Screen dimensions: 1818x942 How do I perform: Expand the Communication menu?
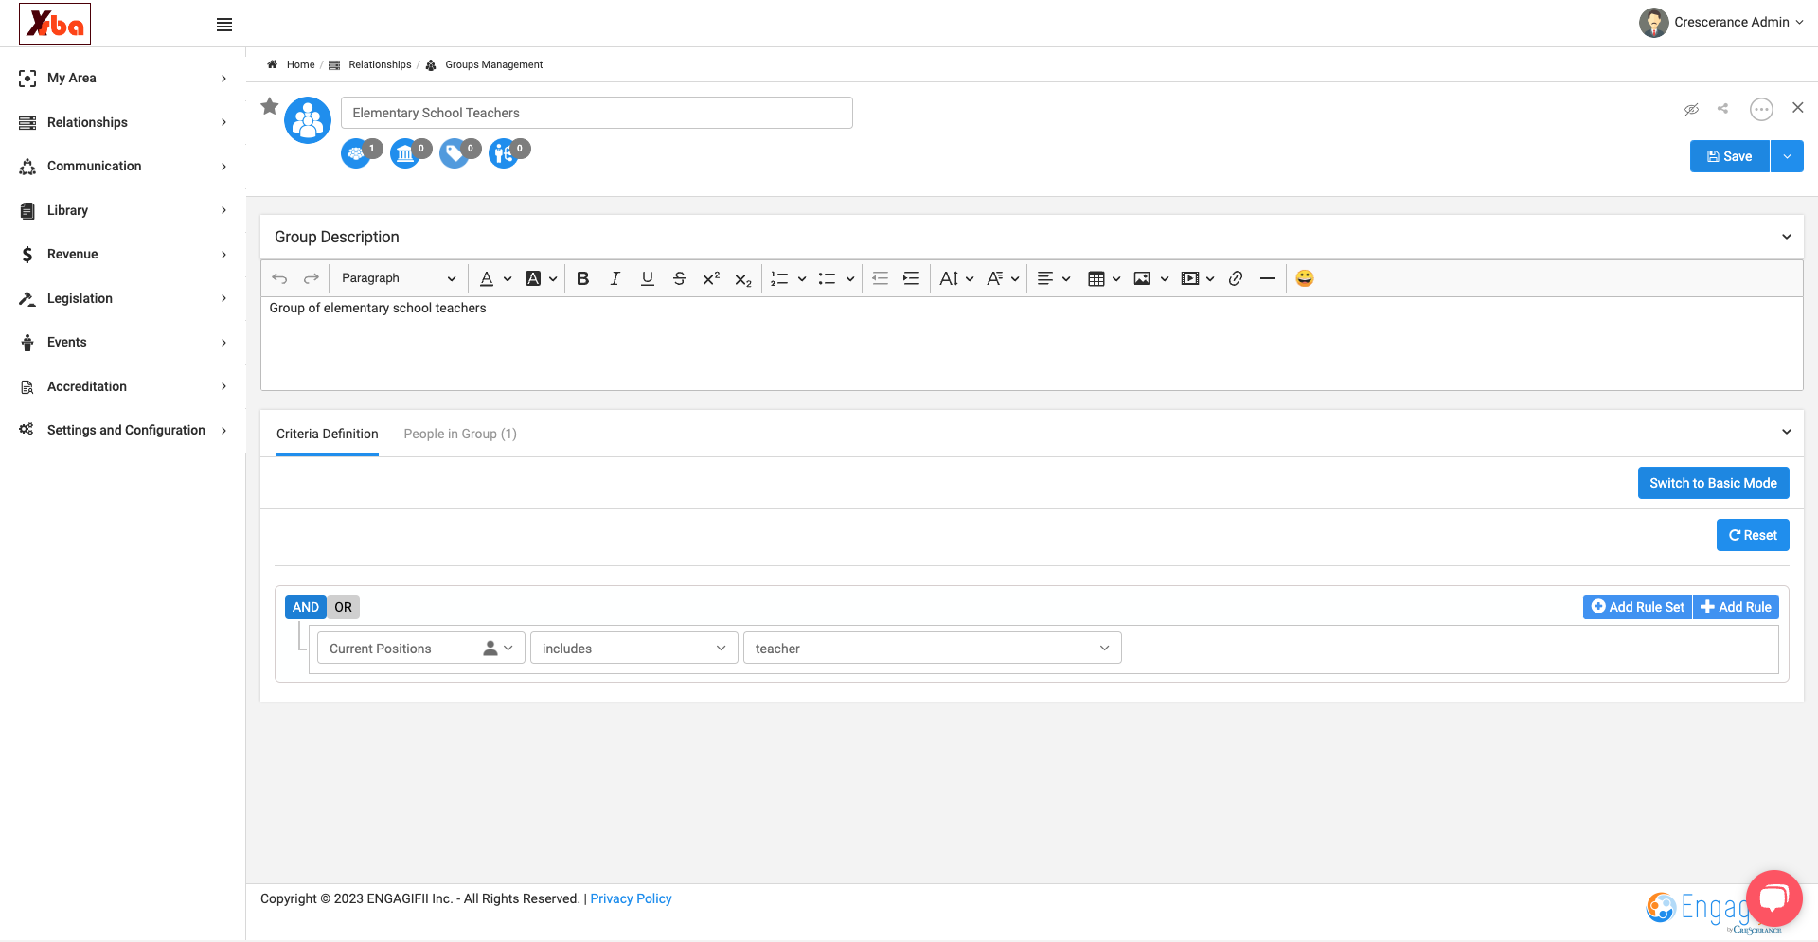pyautogui.click(x=123, y=166)
